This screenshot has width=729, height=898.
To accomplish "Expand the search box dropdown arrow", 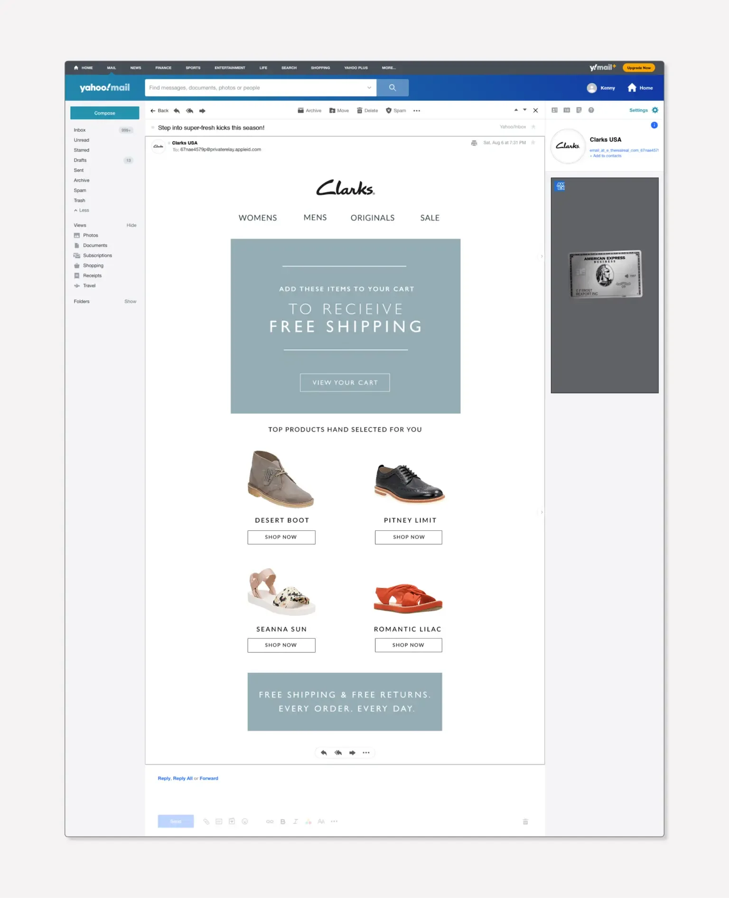I will point(369,88).
